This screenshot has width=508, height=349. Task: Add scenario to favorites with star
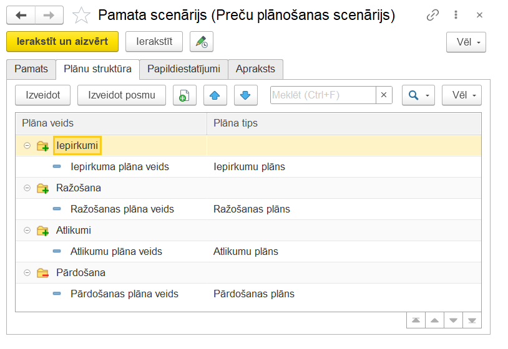point(81,15)
